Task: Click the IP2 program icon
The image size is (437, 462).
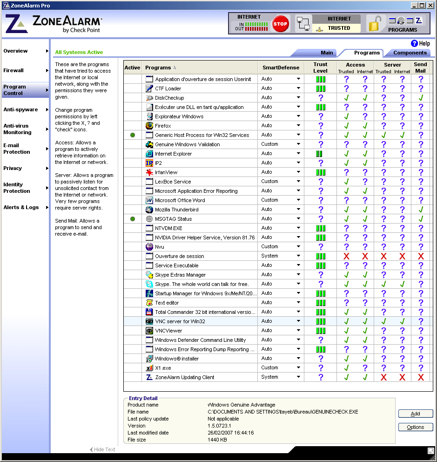Action: coord(149,163)
